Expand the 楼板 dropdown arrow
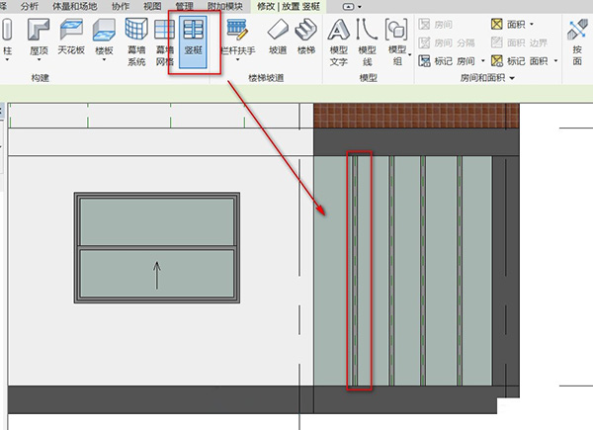The image size is (593, 430). pyautogui.click(x=104, y=59)
